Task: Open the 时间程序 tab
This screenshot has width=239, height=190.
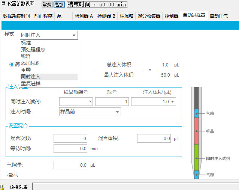Action: click(43, 16)
